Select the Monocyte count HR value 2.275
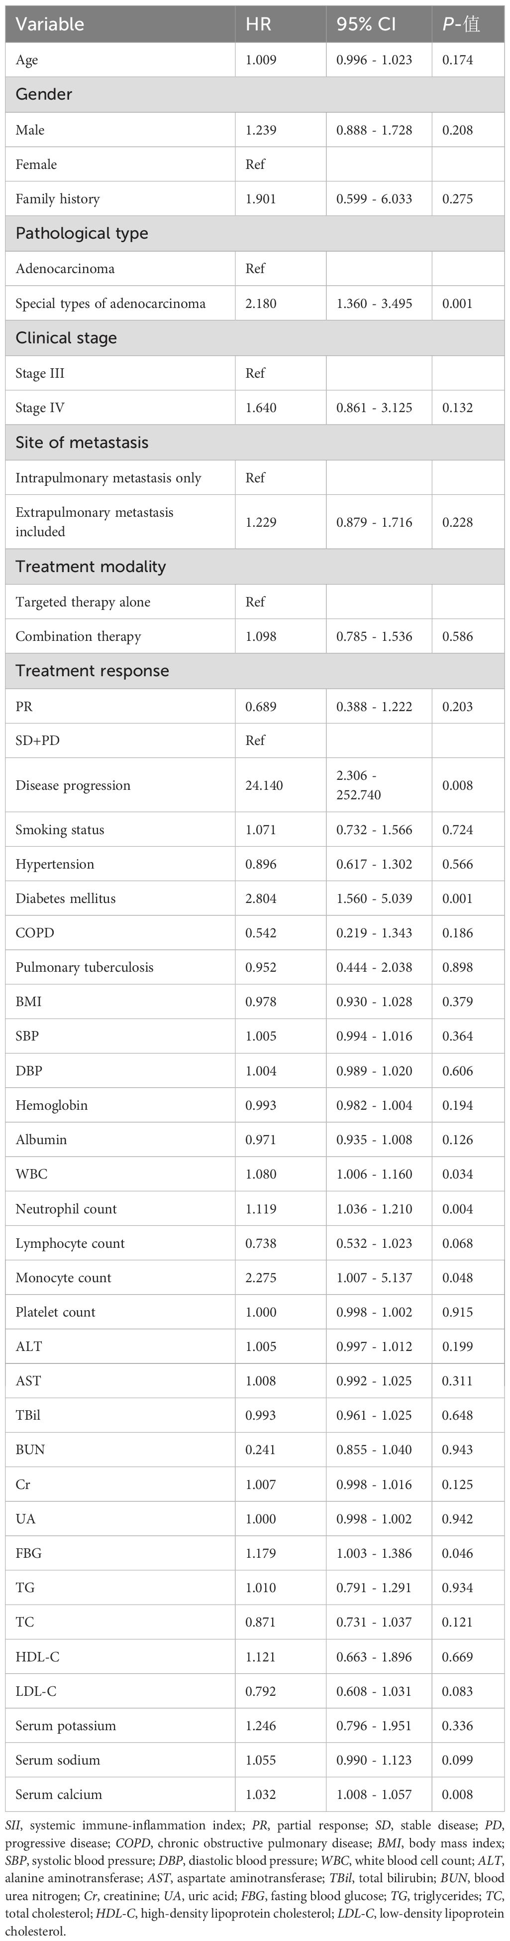Image resolution: width=510 pixels, height=1941 pixels. click(261, 1278)
